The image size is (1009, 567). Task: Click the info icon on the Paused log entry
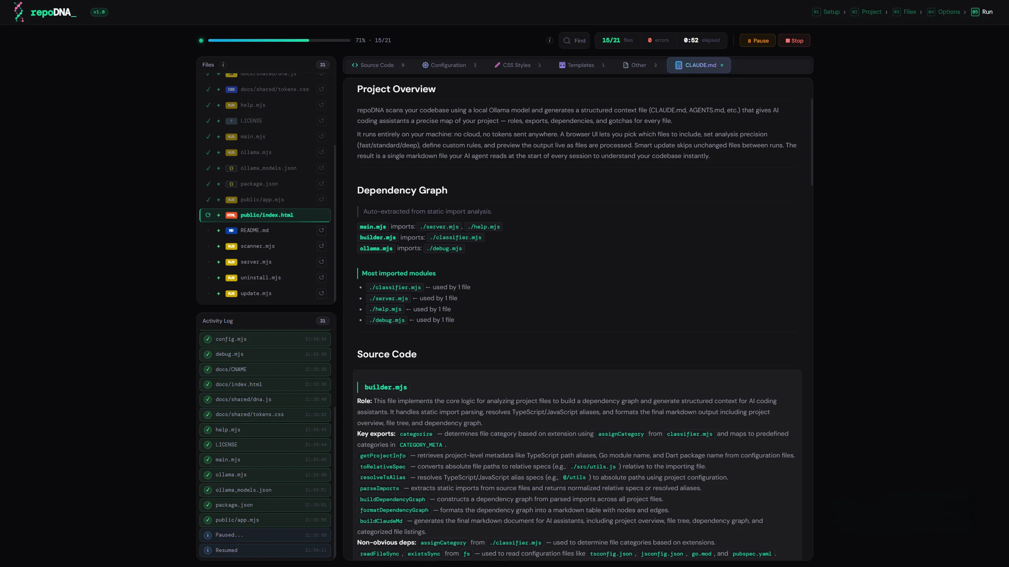208,535
